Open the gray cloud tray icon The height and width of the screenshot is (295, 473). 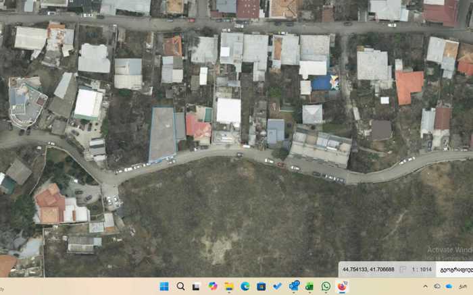click(x=437, y=286)
